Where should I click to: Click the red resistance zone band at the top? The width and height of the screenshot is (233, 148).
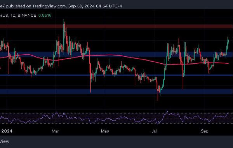(116, 26)
